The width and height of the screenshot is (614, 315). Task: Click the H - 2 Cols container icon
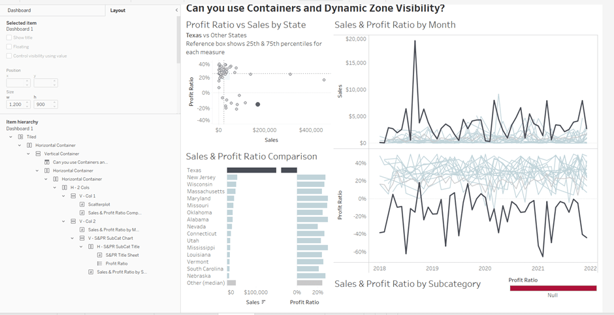click(64, 188)
